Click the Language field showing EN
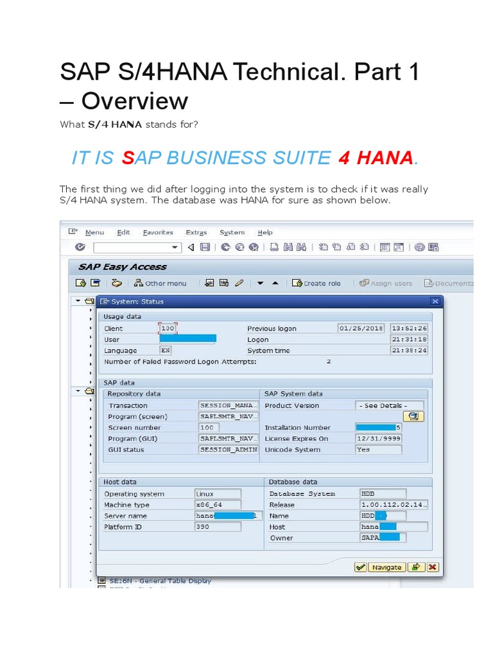The image size is (493, 657). click(x=166, y=350)
